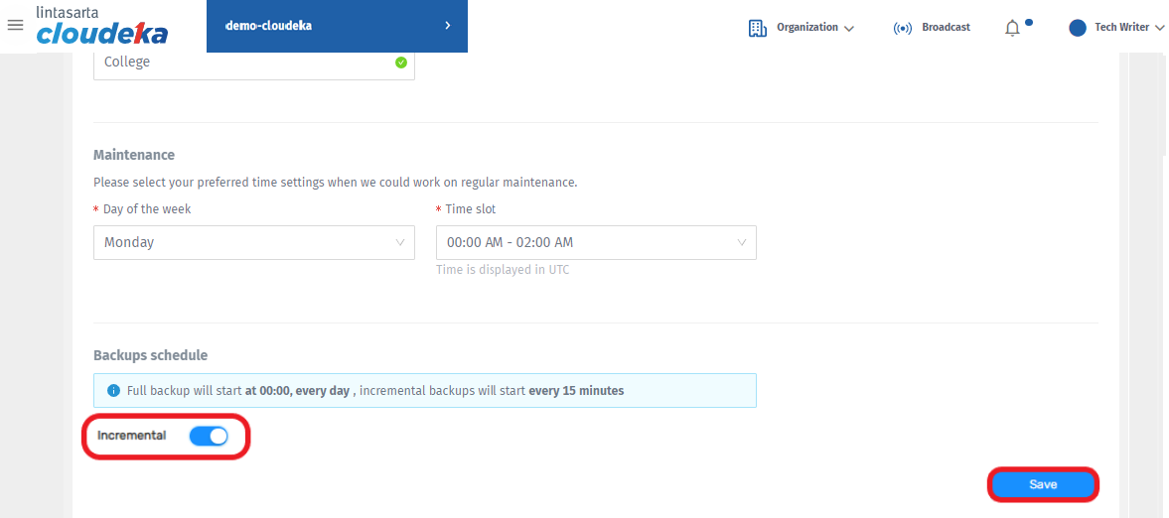This screenshot has width=1169, height=518.
Task: Open the Day of the week dropdown
Action: 253,242
